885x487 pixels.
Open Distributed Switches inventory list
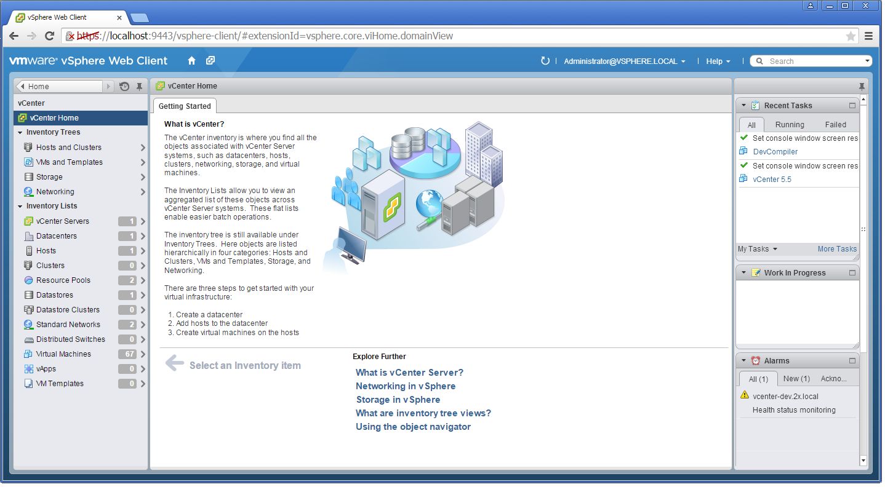pos(81,339)
